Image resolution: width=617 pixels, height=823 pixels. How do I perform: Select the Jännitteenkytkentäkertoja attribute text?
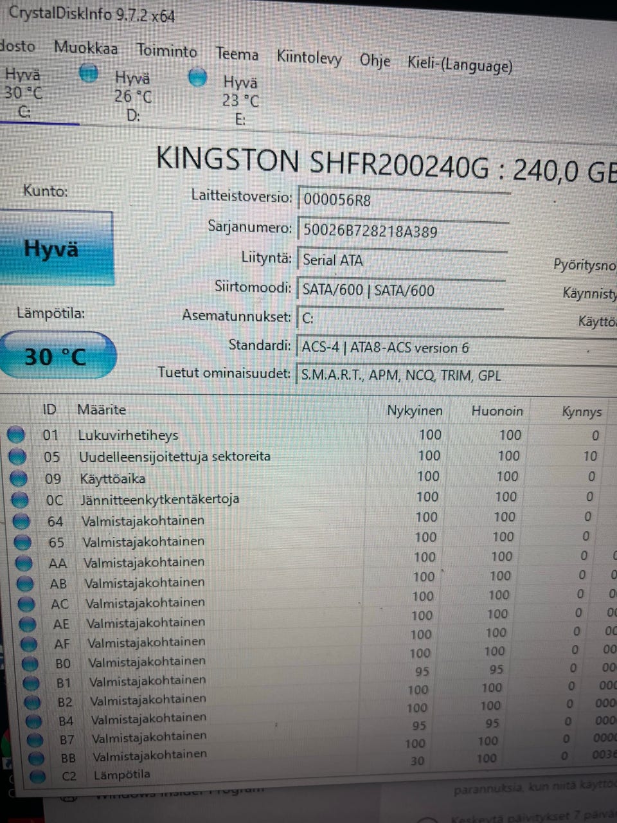coord(160,499)
